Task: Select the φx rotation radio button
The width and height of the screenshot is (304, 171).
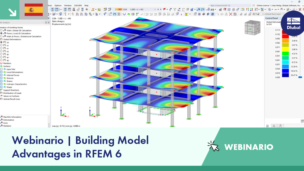Action: point(1,54)
